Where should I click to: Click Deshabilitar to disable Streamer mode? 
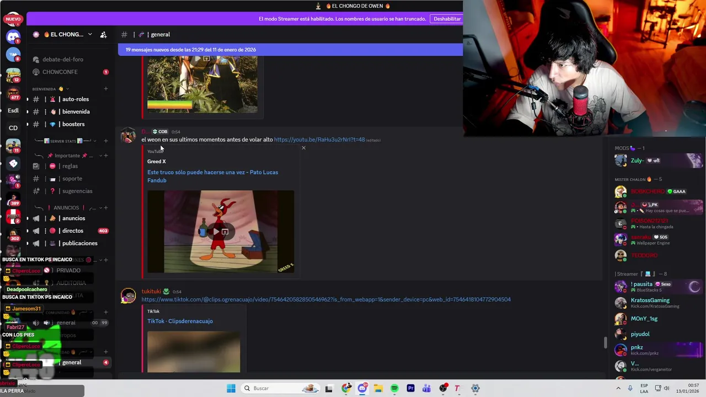[447, 19]
